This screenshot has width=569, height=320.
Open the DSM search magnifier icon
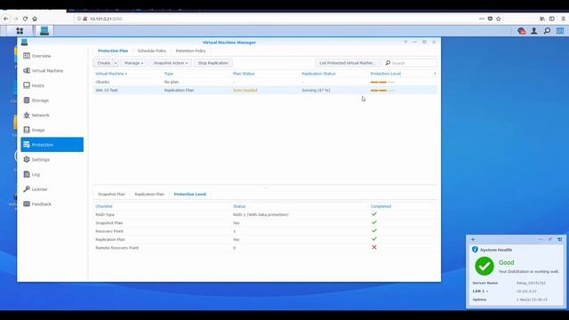[x=547, y=31]
